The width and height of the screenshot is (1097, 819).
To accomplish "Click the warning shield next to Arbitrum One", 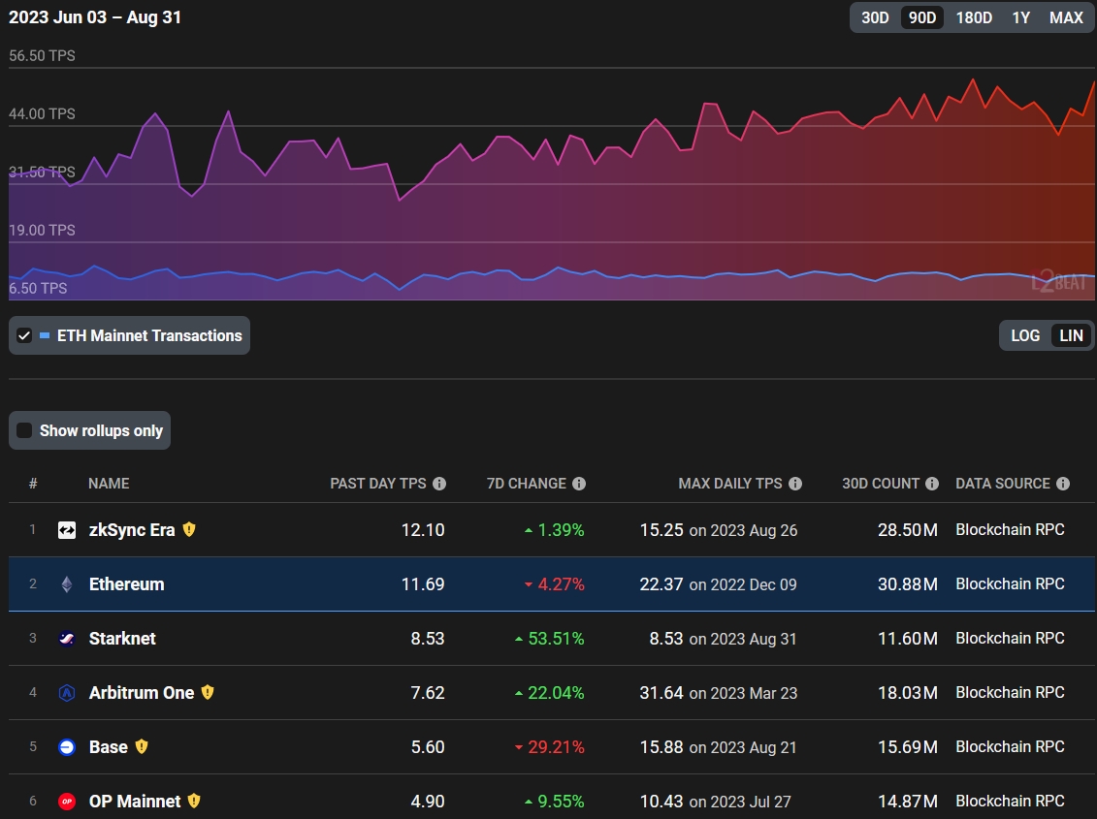I will click(x=208, y=692).
